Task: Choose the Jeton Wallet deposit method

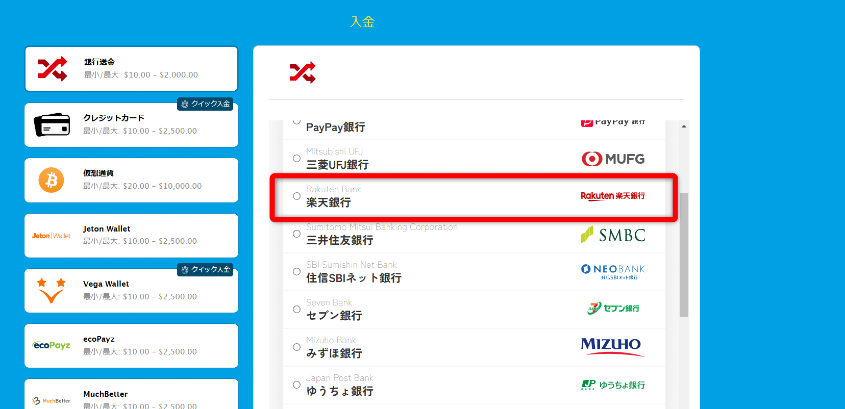Action: (131, 236)
